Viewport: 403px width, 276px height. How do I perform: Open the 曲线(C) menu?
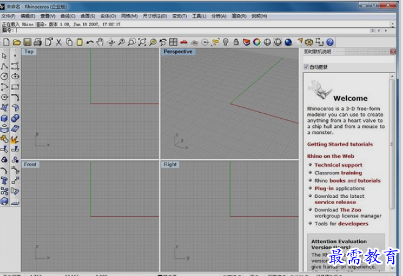(68, 16)
